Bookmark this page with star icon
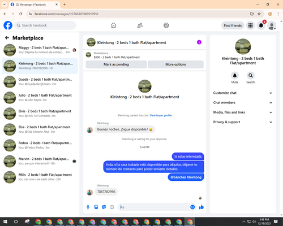Image resolution: width=283 pixels, height=226 pixels. [259, 14]
